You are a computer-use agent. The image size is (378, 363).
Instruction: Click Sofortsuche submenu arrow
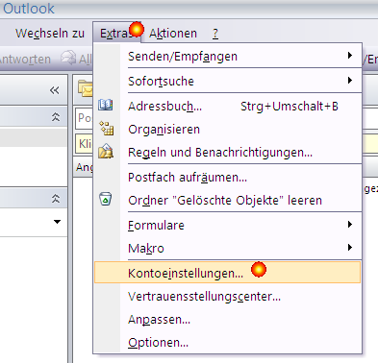pyautogui.click(x=350, y=80)
